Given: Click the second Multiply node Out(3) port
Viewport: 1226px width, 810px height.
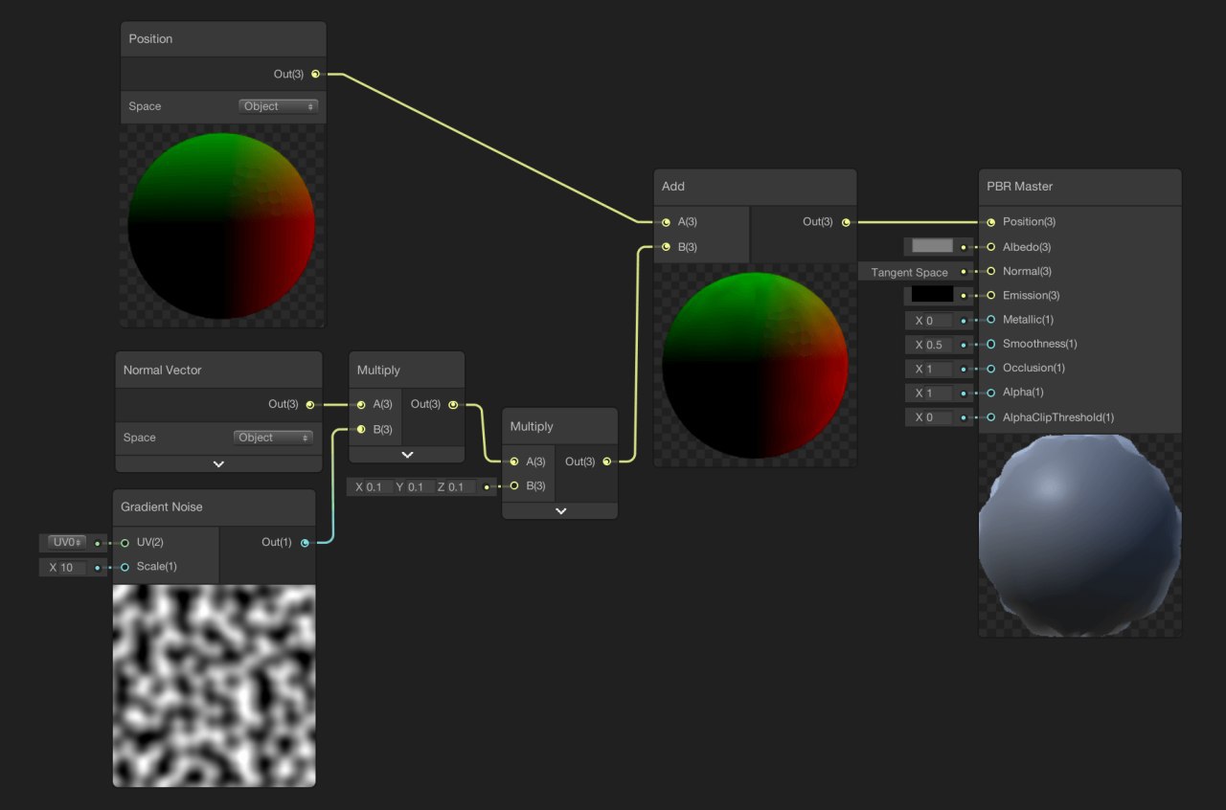Looking at the screenshot, I should (605, 461).
